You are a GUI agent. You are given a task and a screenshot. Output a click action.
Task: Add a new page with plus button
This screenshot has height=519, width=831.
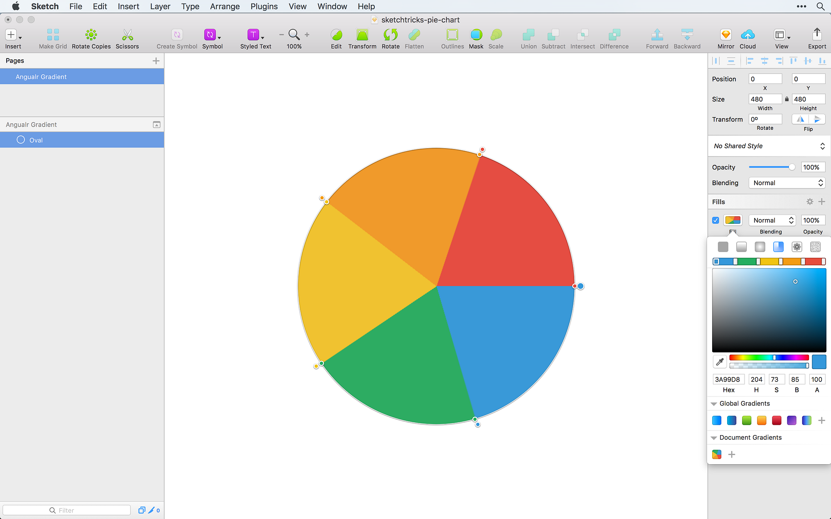[x=156, y=61]
